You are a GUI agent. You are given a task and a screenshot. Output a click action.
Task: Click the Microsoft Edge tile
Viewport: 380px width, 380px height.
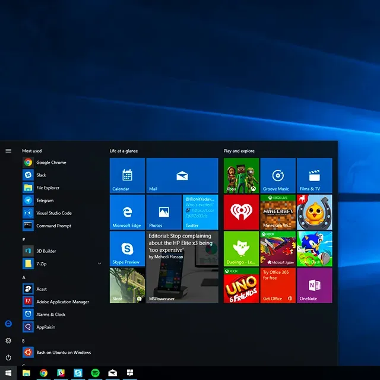click(x=127, y=212)
